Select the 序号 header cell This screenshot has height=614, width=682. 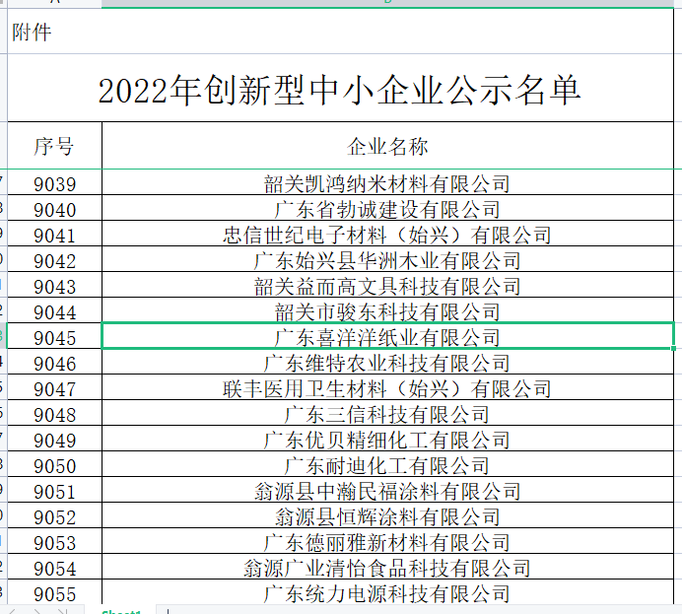(x=54, y=147)
